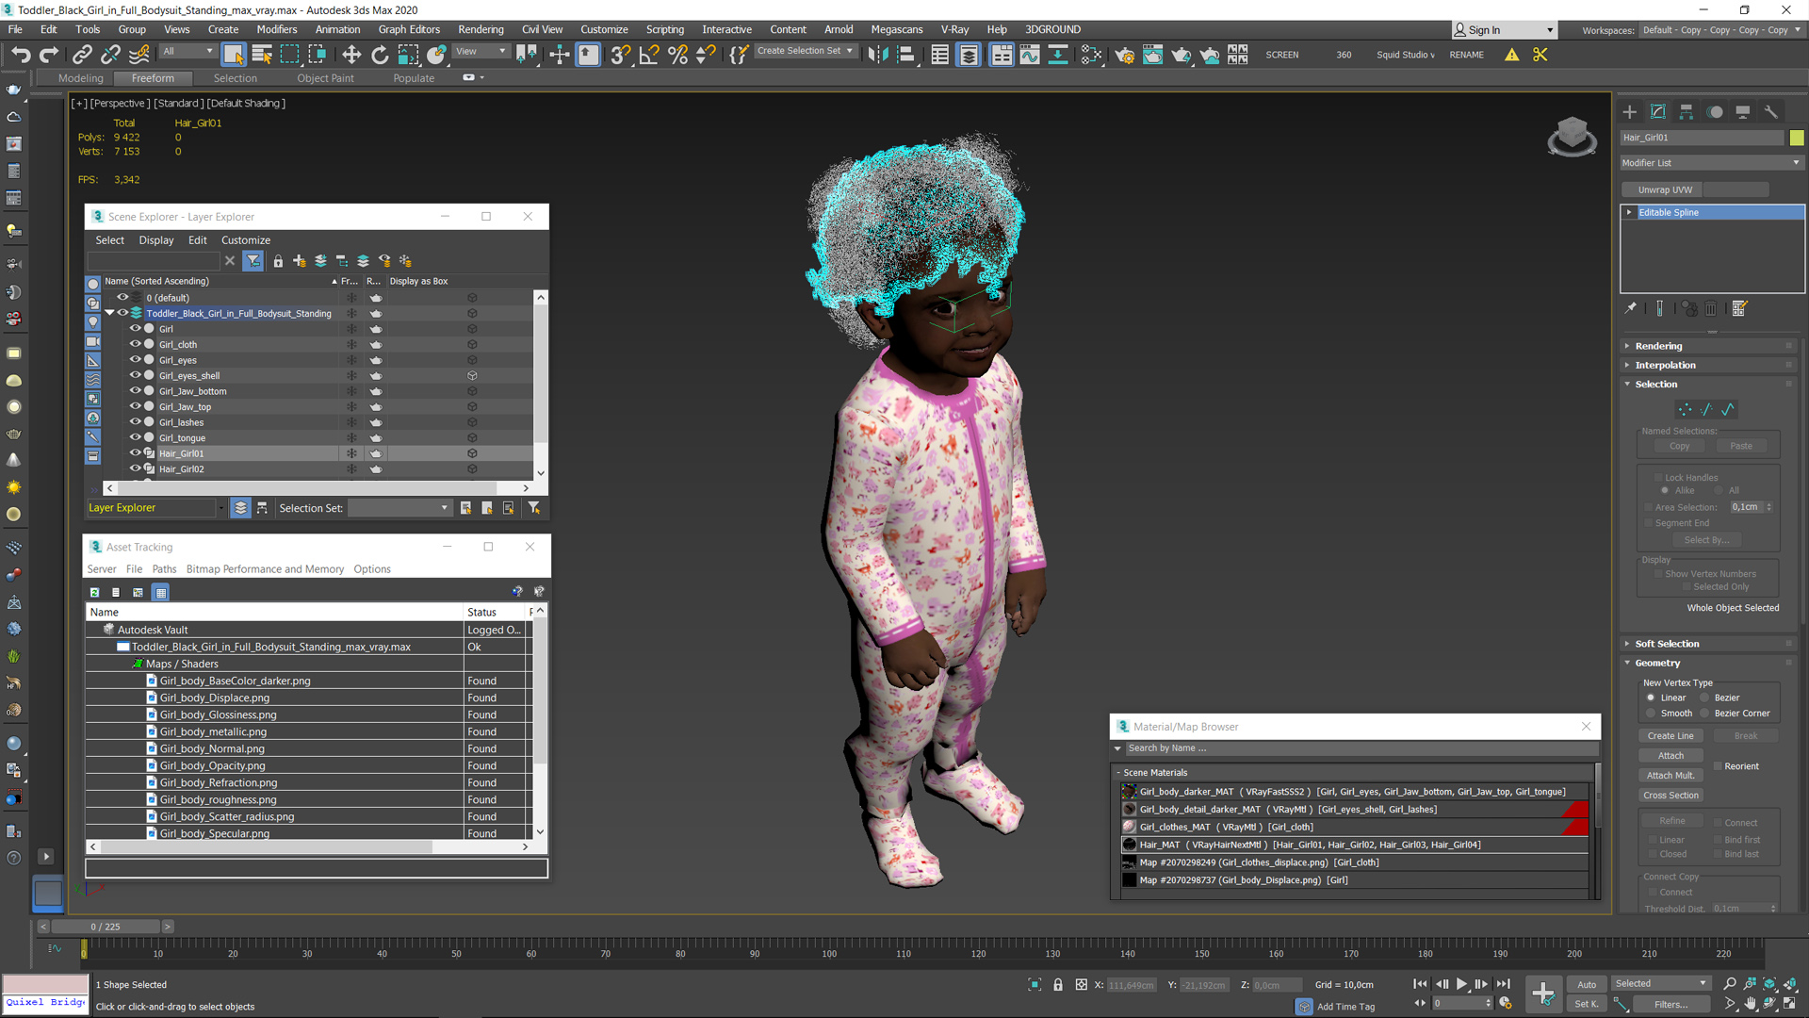Click the yellow warning triangle icon
1809x1018 pixels.
1512,55
